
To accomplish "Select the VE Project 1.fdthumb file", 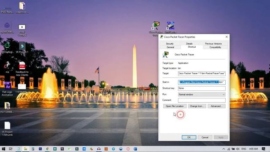I will 7,129.
